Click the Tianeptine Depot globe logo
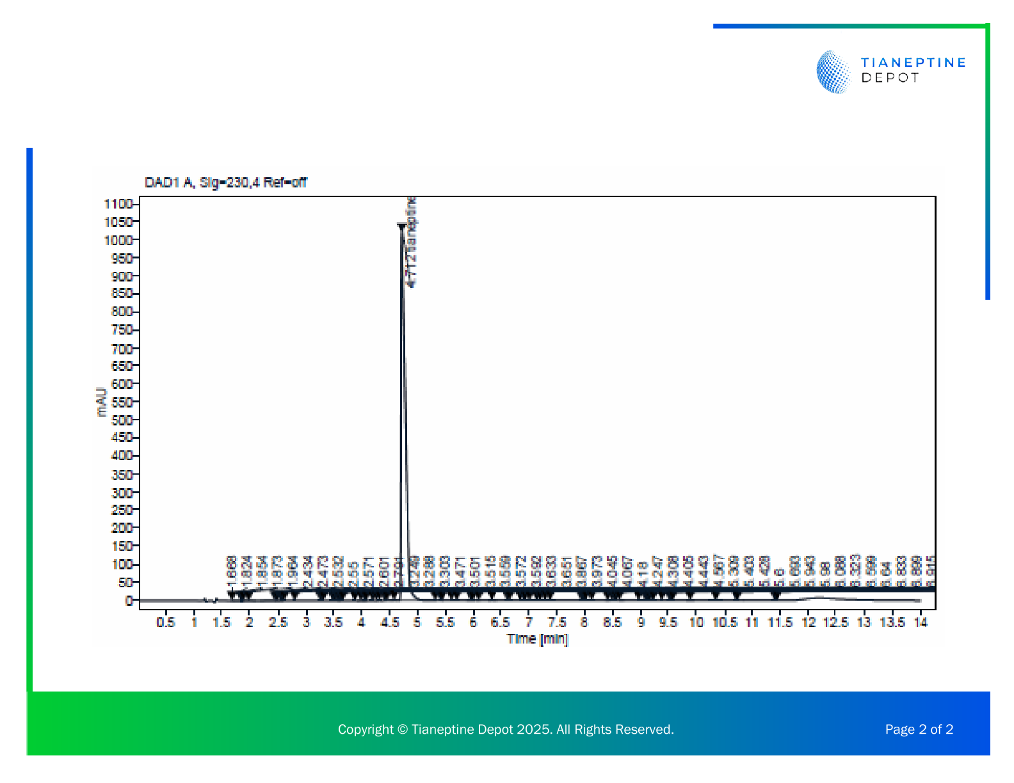Screen dimensions: 1014x783 click(834, 72)
